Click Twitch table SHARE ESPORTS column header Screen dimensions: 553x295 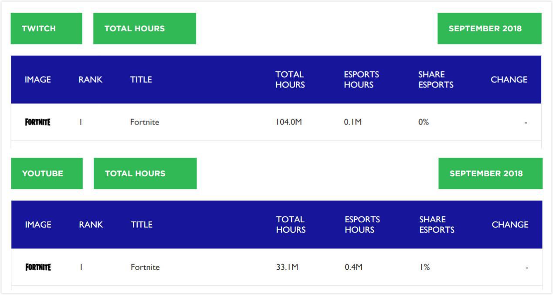coord(435,80)
